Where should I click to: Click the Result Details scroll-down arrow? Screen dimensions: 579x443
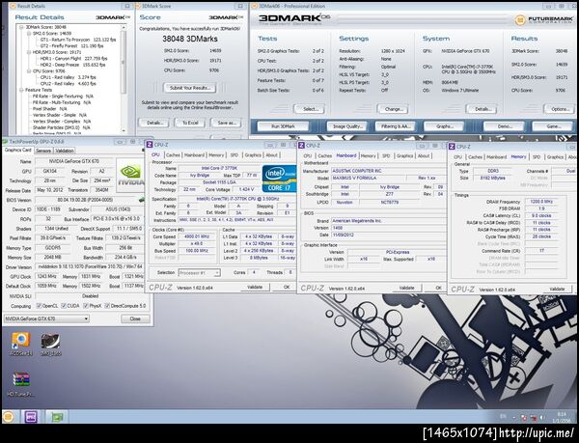point(124,131)
